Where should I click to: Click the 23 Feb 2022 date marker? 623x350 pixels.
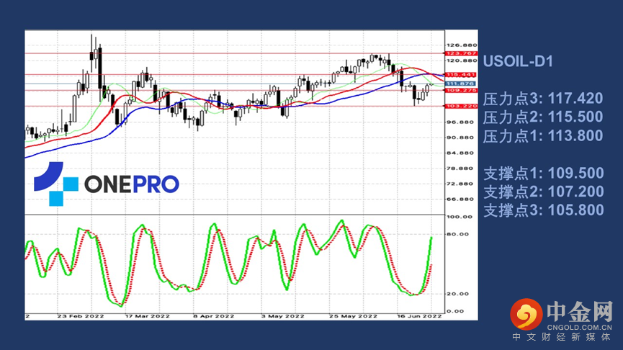[x=81, y=316]
